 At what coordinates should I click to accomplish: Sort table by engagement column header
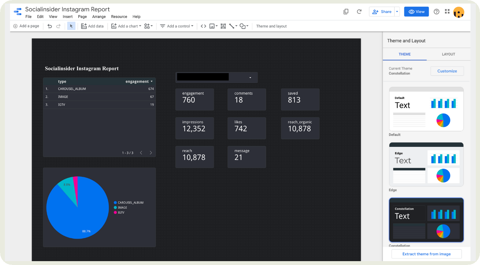coord(139,81)
